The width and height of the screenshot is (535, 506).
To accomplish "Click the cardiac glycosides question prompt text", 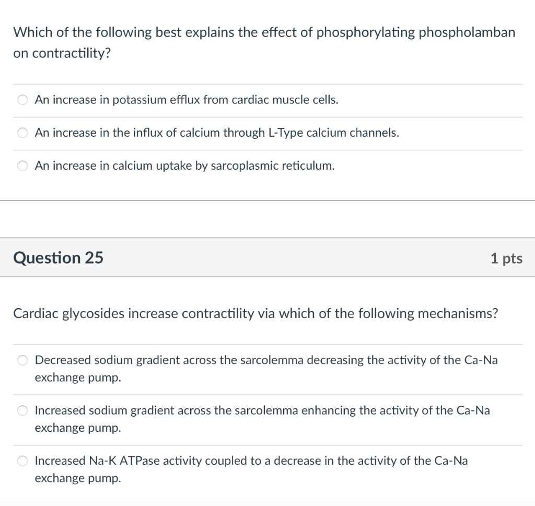I will tap(255, 314).
